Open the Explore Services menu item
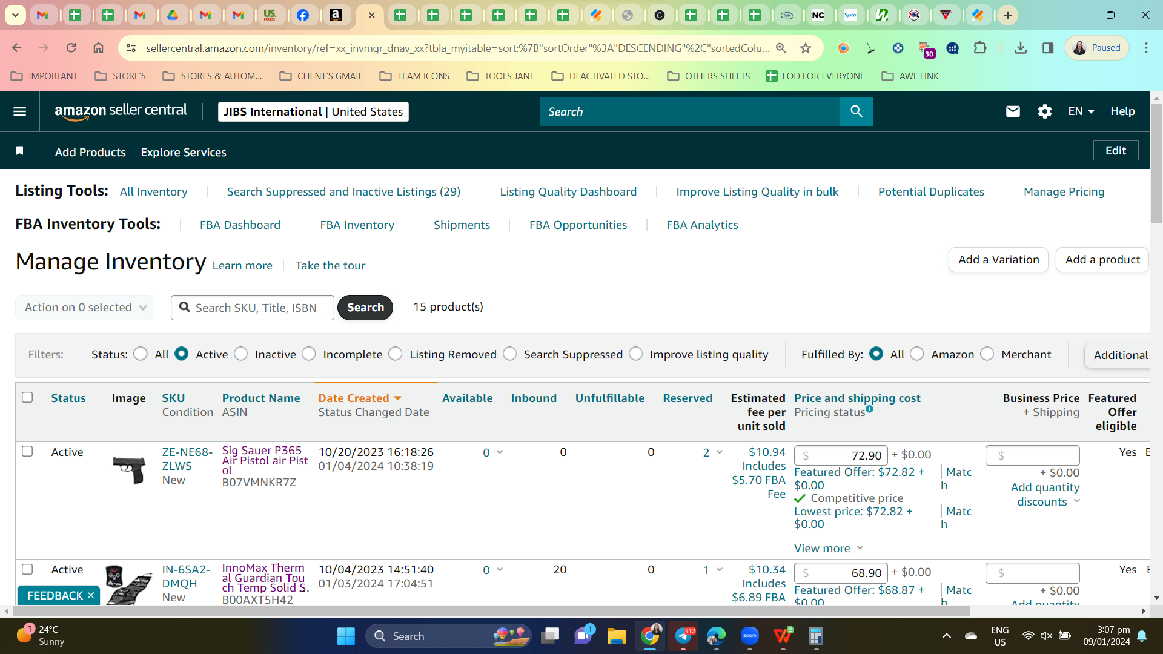Viewport: 1163px width, 654px height. coord(184,152)
